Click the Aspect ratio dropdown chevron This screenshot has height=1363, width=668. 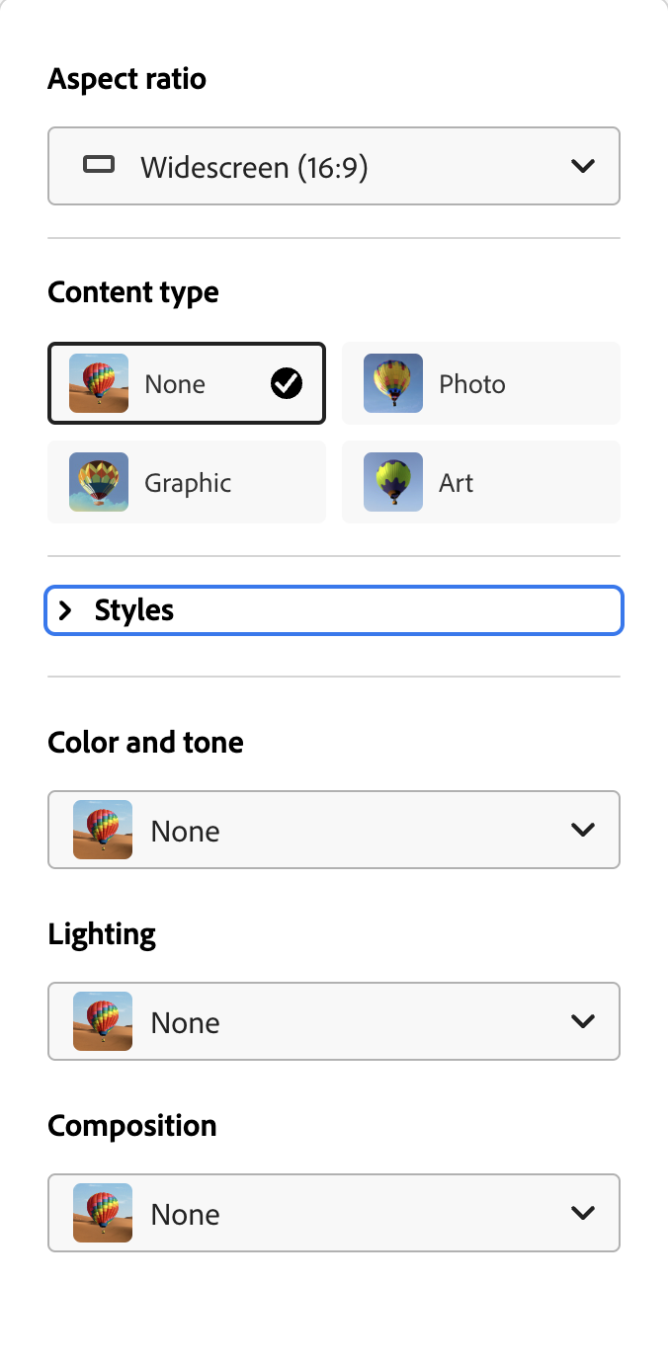[583, 166]
